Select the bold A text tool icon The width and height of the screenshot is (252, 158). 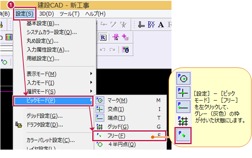point(161,25)
